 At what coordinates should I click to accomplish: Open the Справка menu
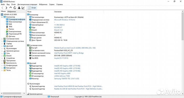pos(60,4)
